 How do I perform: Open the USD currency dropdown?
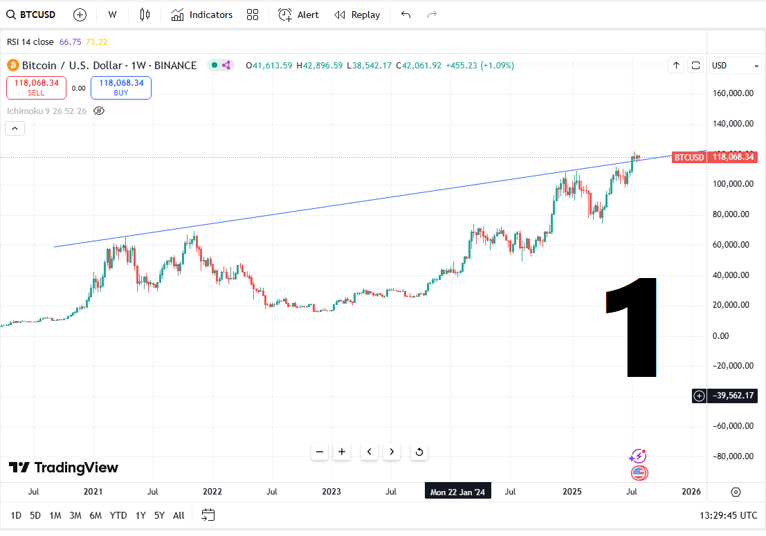coord(736,66)
